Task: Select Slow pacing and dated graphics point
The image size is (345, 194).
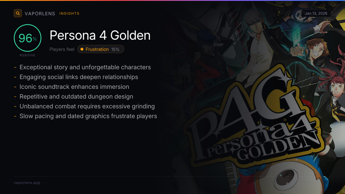Action: [x=88, y=116]
